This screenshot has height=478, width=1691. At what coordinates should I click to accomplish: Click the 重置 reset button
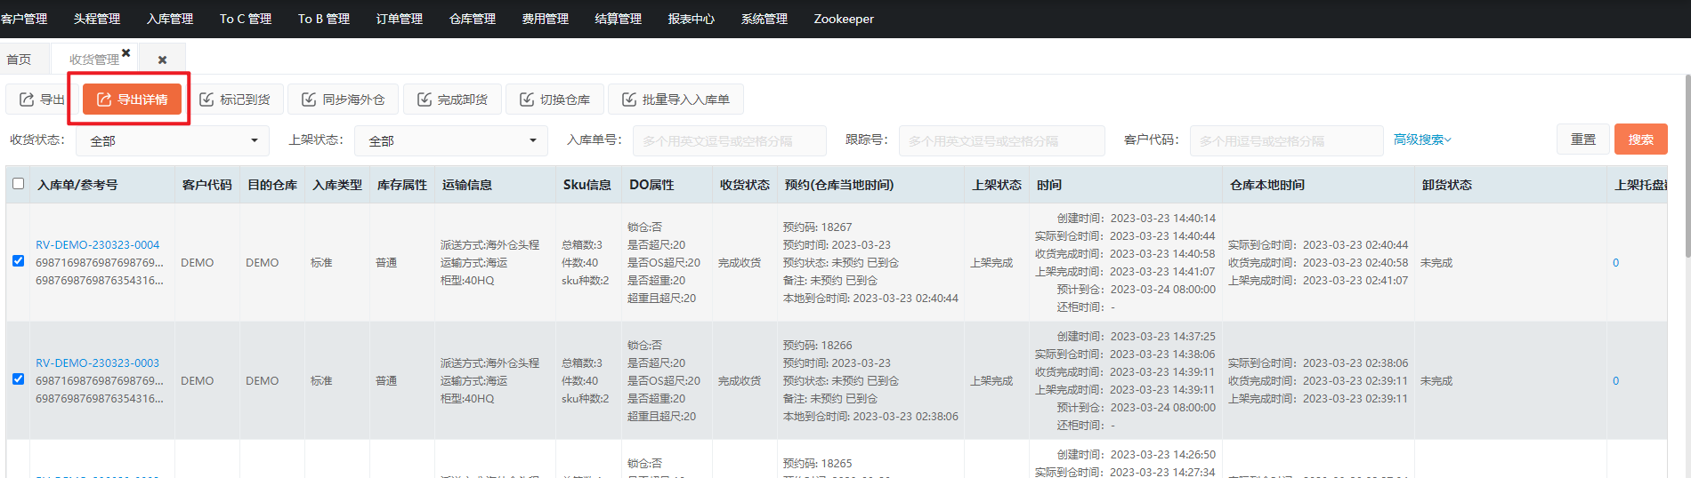click(1583, 139)
